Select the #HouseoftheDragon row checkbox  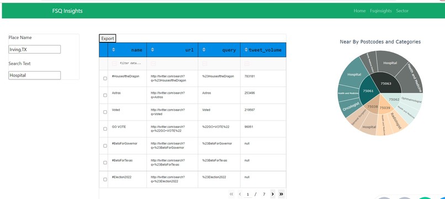(105, 78)
